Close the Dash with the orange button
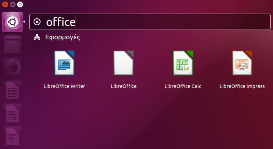 (5, 5)
